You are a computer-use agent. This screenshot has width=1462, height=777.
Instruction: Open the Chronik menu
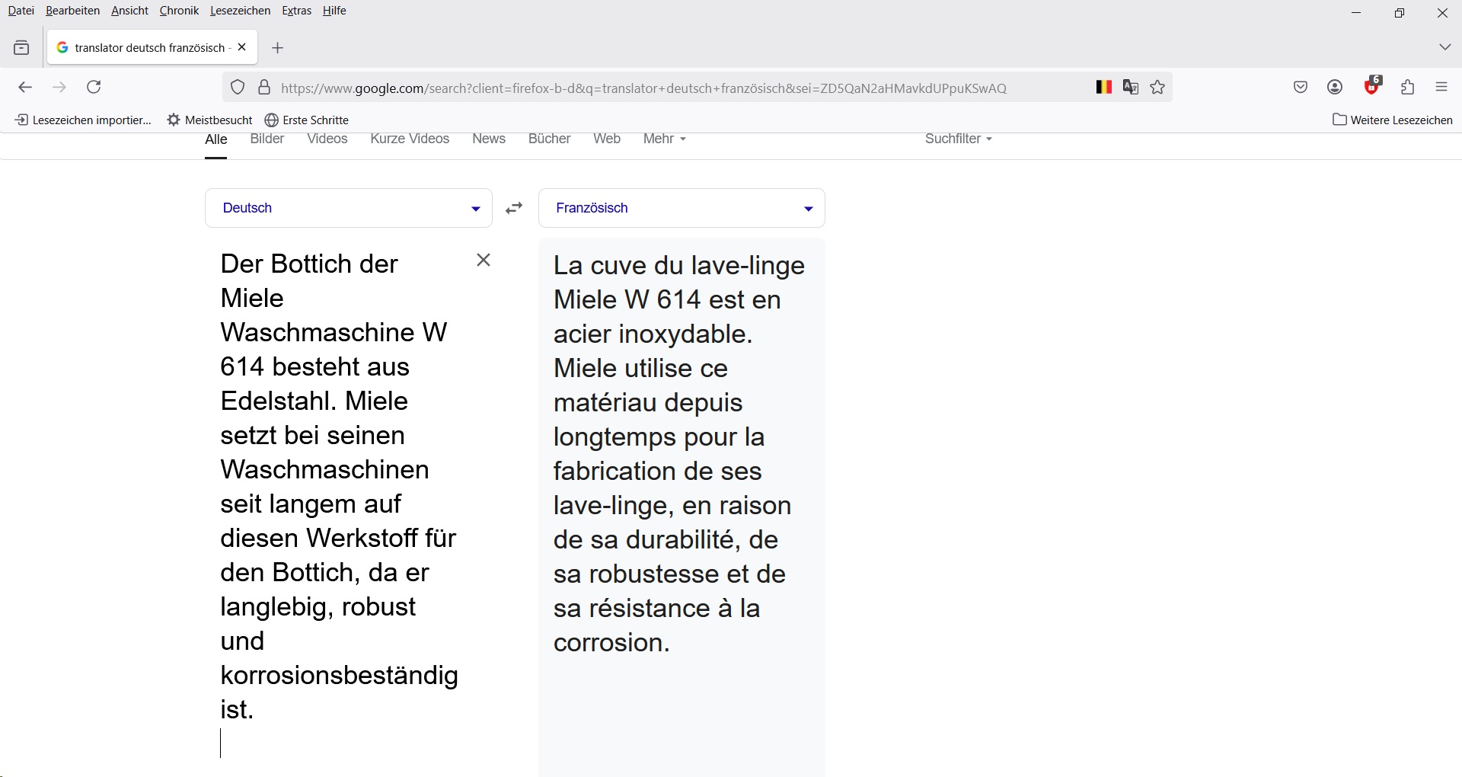point(179,11)
